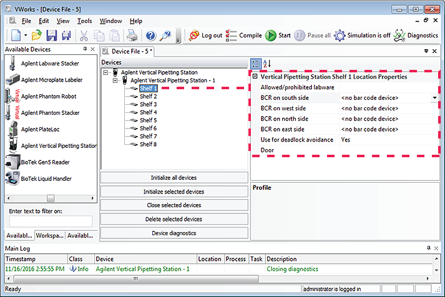445x297 pixels.
Task: Toggle Simulation is off button
Action: [x=340, y=36]
